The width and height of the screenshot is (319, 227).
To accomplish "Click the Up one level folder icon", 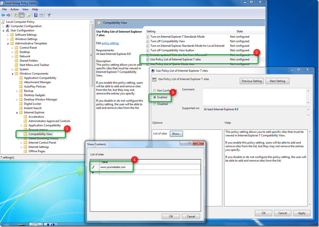I will (15, 15).
